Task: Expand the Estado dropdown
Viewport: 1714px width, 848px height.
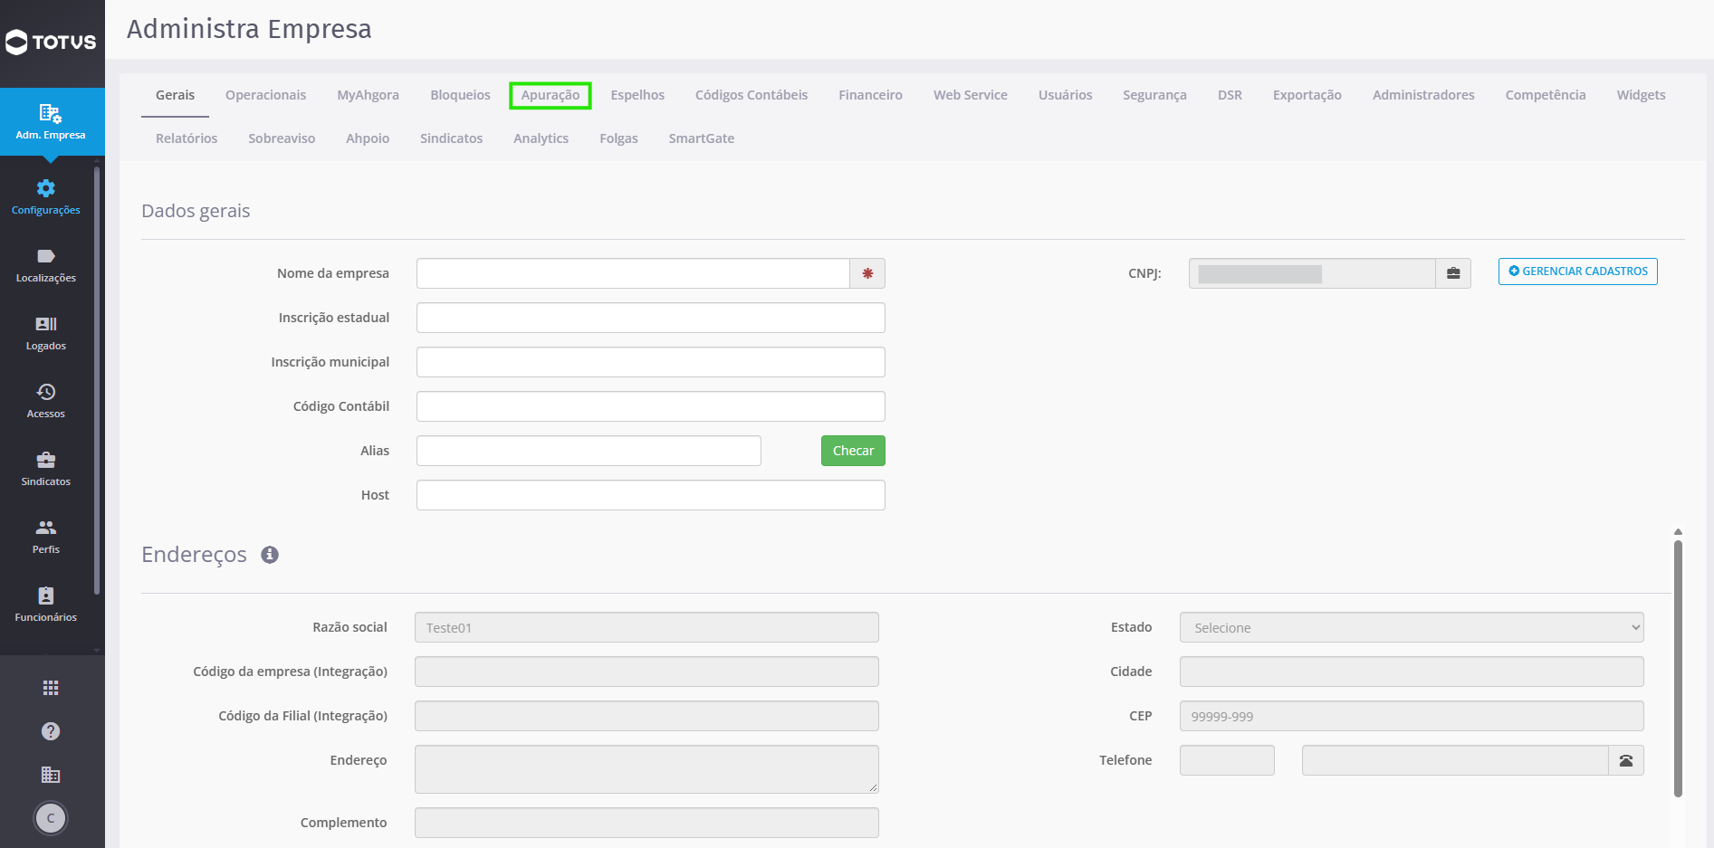Action: pos(1412,627)
